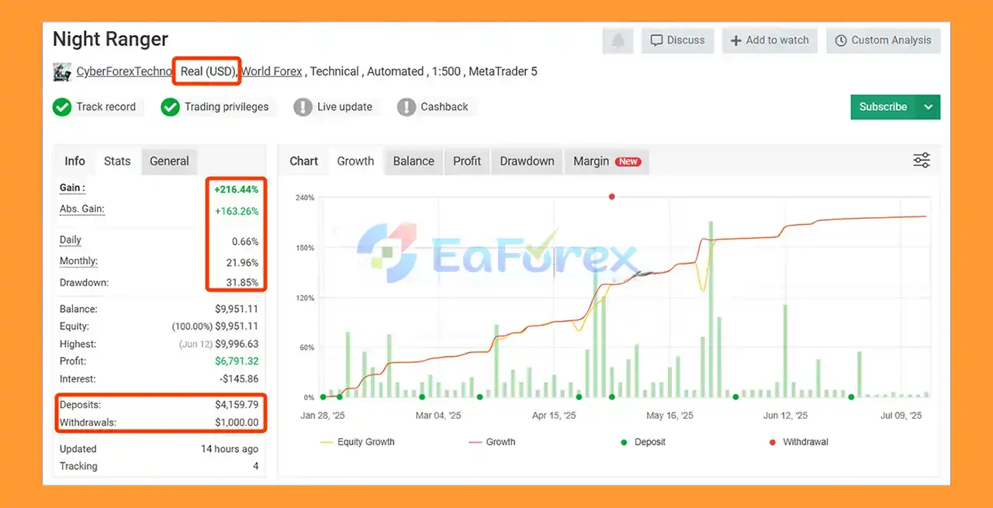Select the $4,159.79 Deposits value

coord(237,405)
